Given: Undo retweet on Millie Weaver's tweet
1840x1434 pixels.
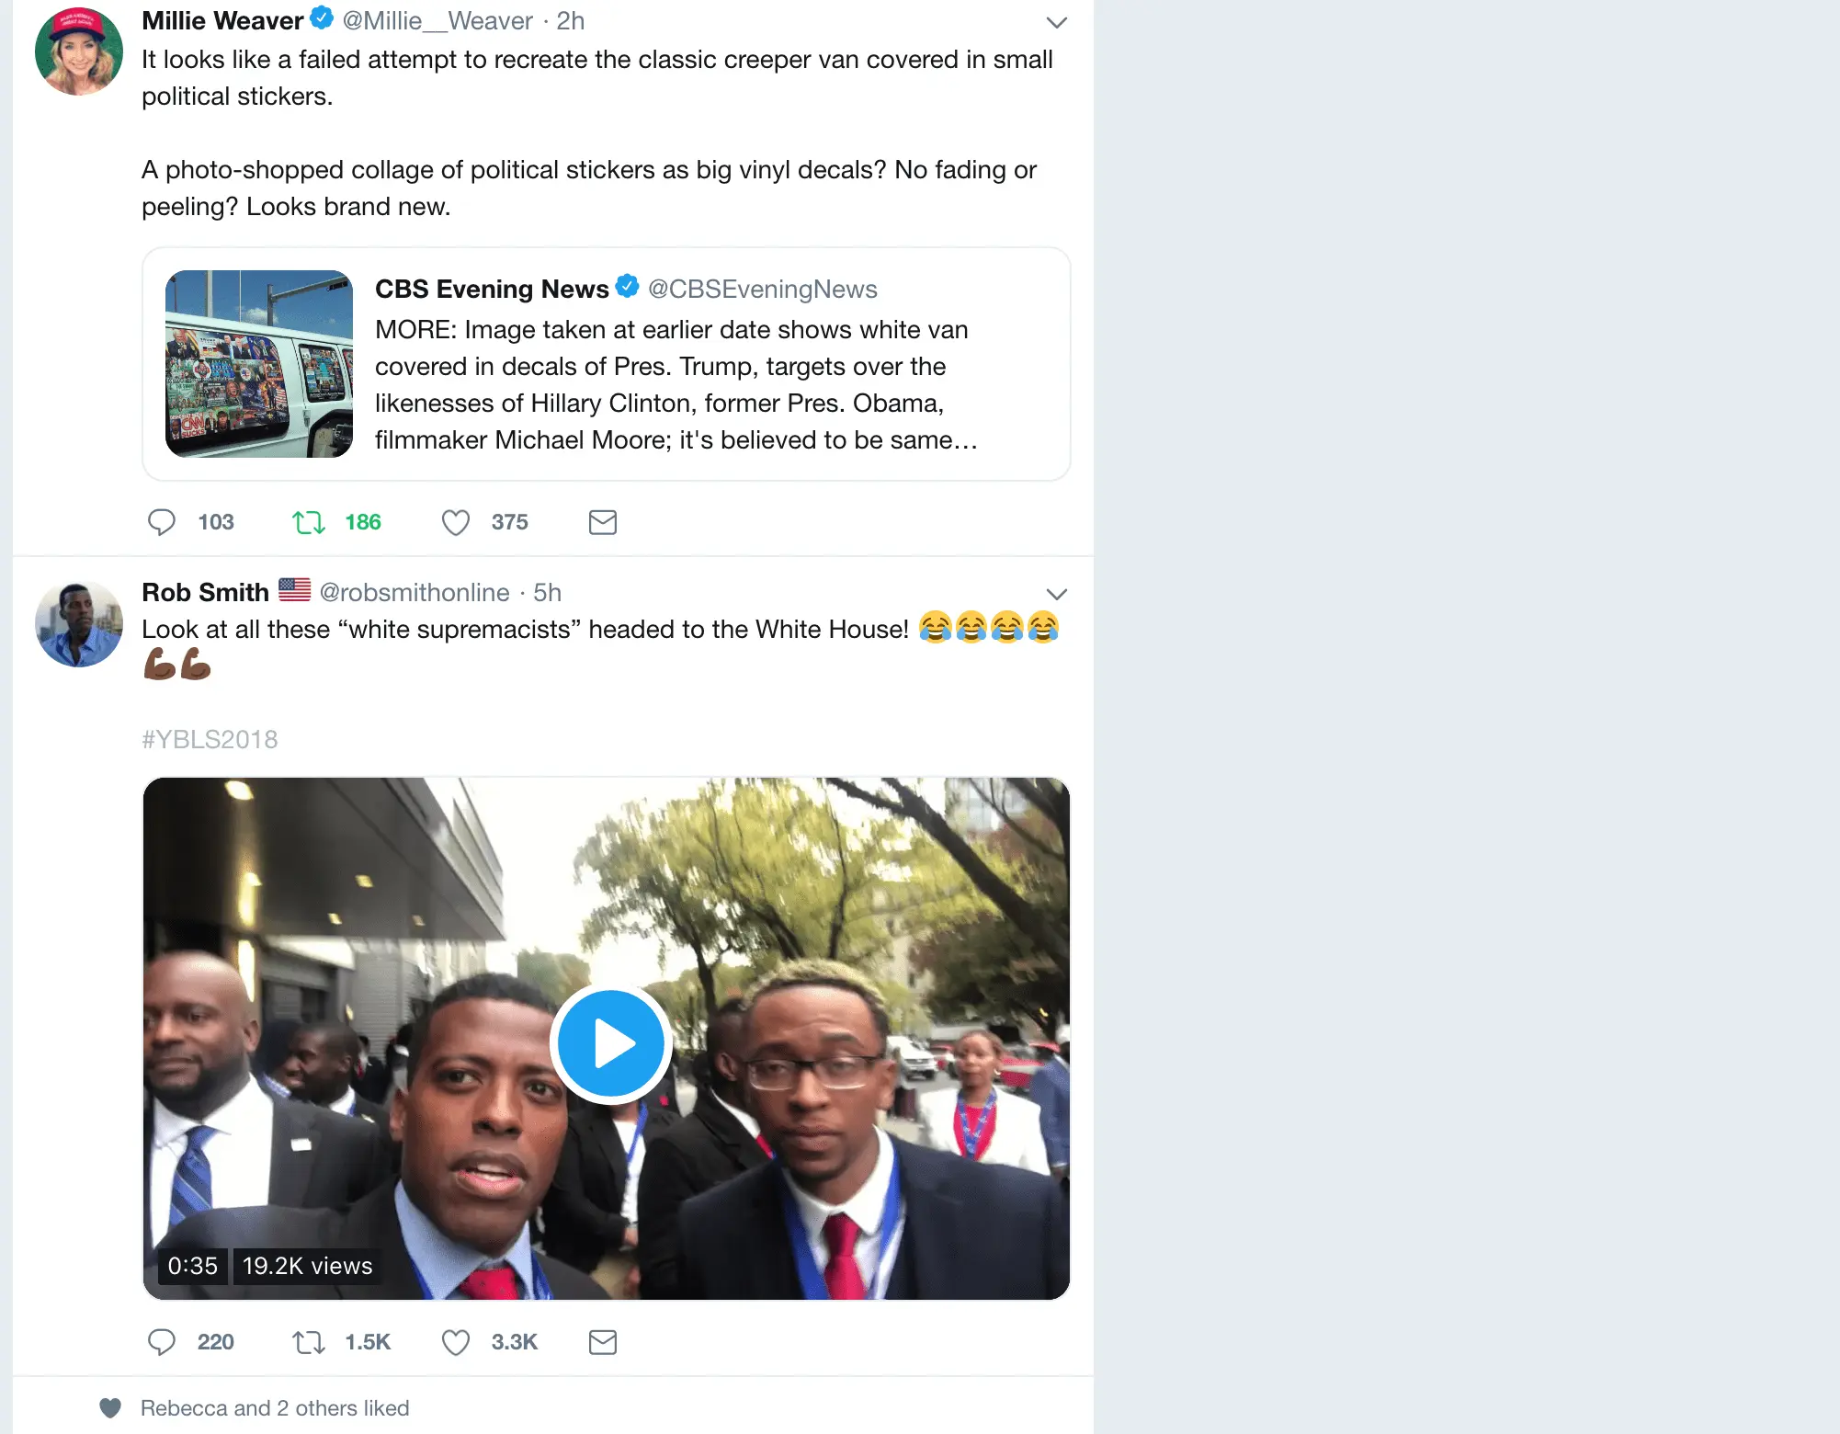Looking at the screenshot, I should click(x=309, y=522).
